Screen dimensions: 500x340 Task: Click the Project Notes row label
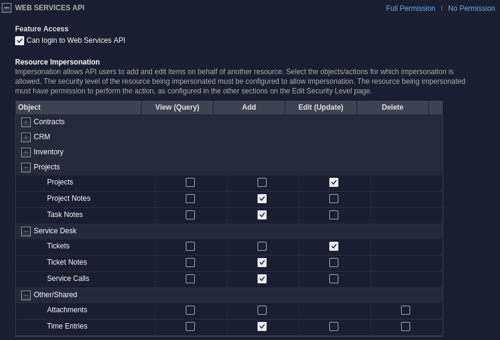(69, 198)
